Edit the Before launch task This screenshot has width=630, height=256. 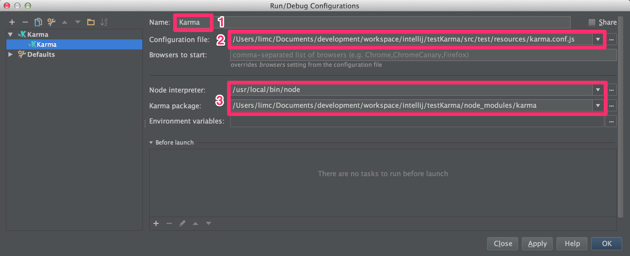point(182,223)
